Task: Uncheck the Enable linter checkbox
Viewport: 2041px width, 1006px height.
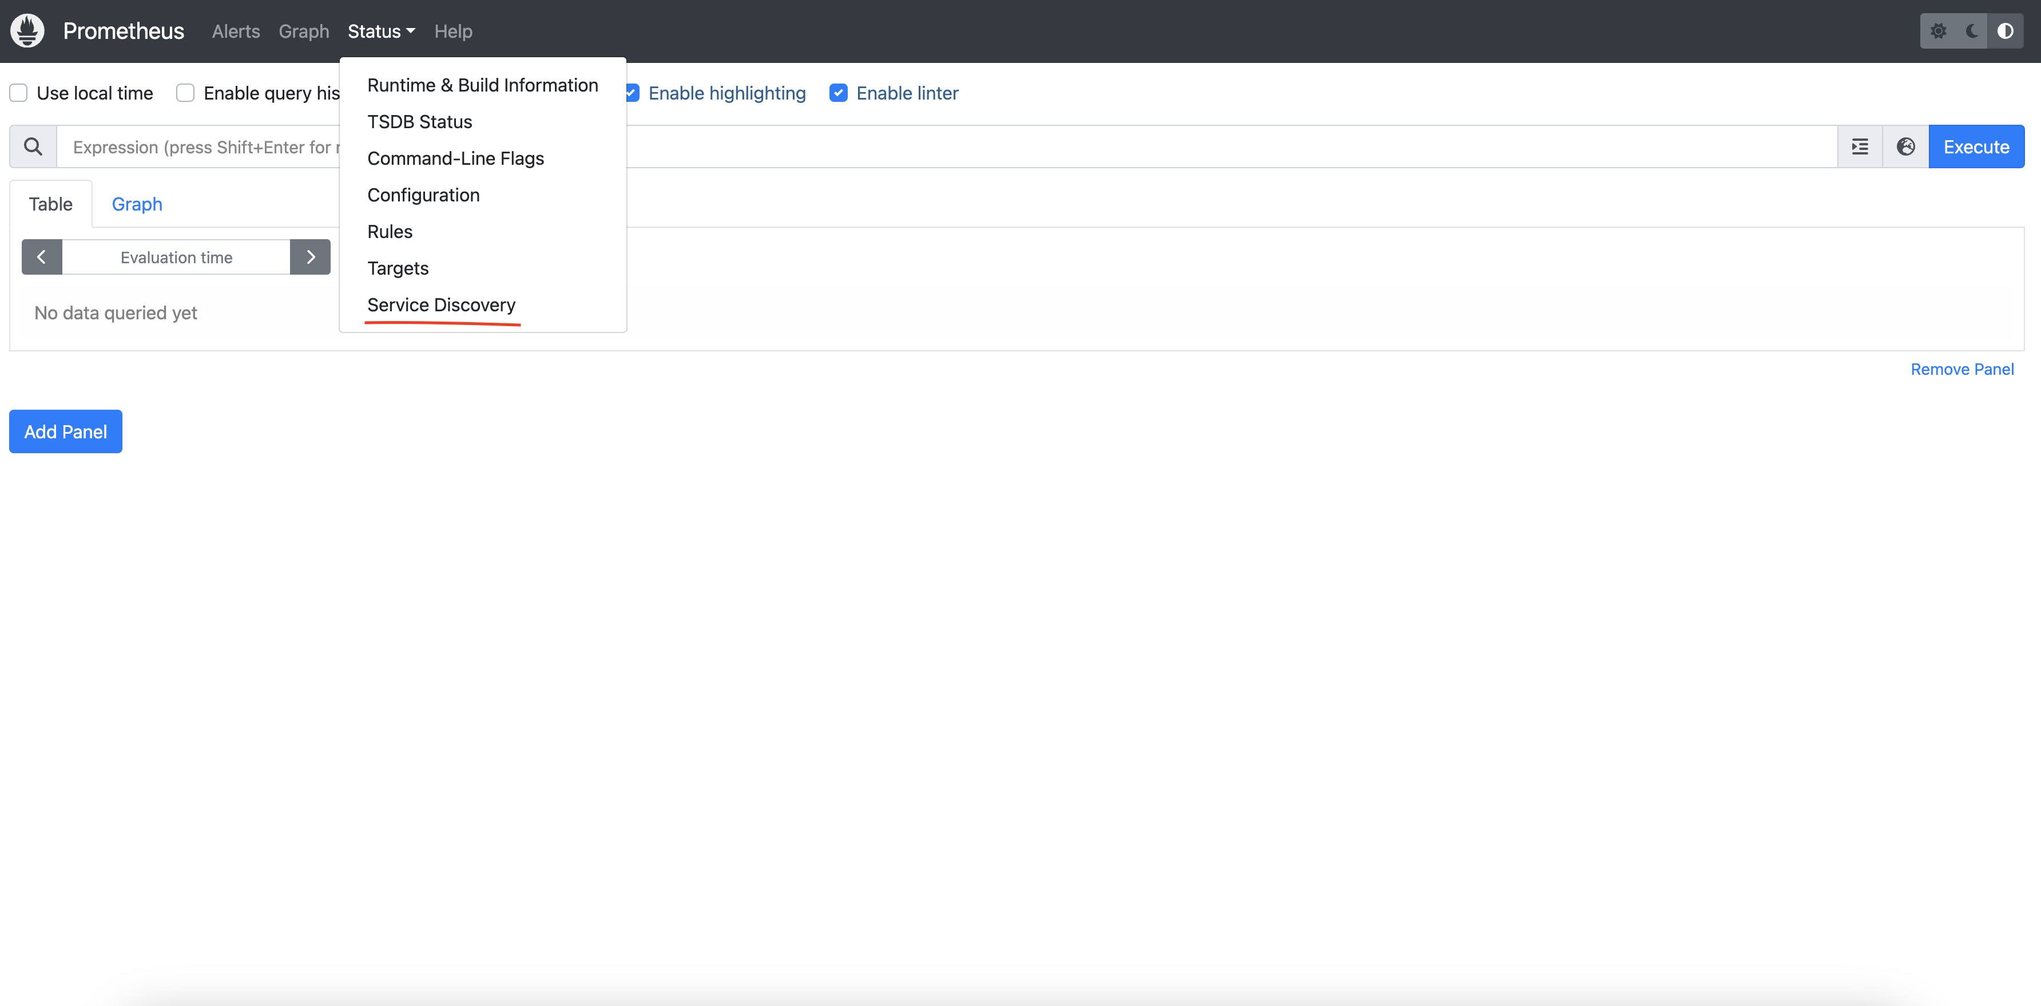Action: coord(838,92)
